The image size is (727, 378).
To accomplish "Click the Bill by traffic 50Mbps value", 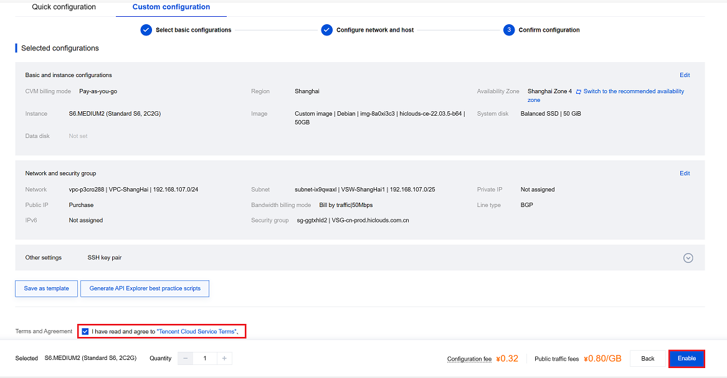I will click(346, 205).
